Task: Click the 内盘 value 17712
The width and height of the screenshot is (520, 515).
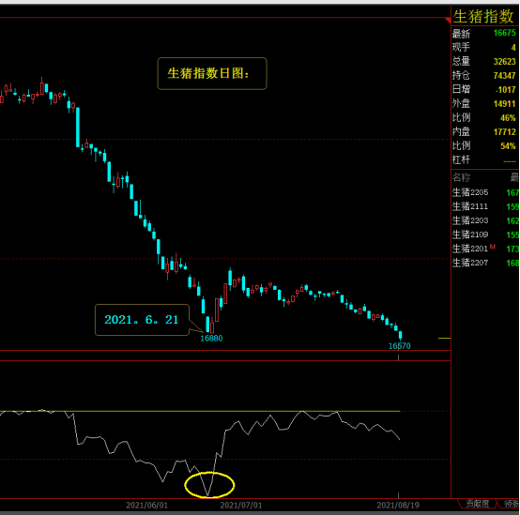Action: click(504, 132)
